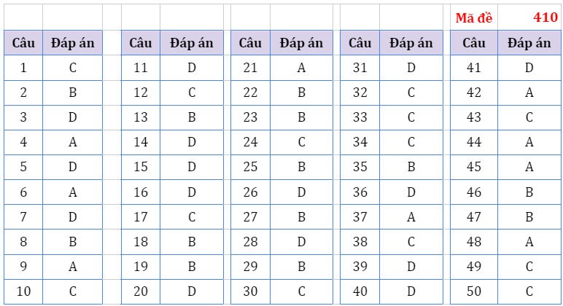The height and width of the screenshot is (306, 563).
Task: Select the answer for question 12
Action: [192, 93]
